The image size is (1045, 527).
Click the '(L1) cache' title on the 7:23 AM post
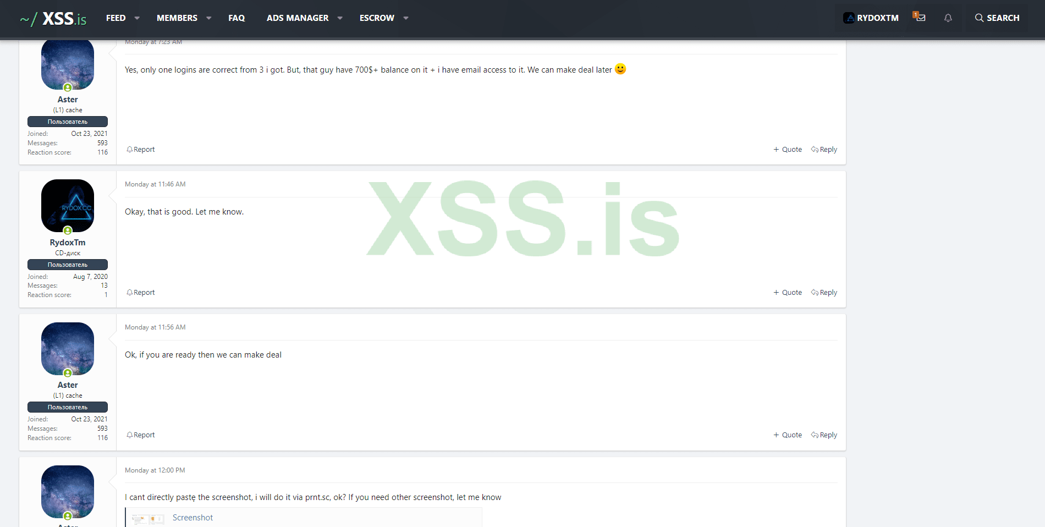point(68,110)
